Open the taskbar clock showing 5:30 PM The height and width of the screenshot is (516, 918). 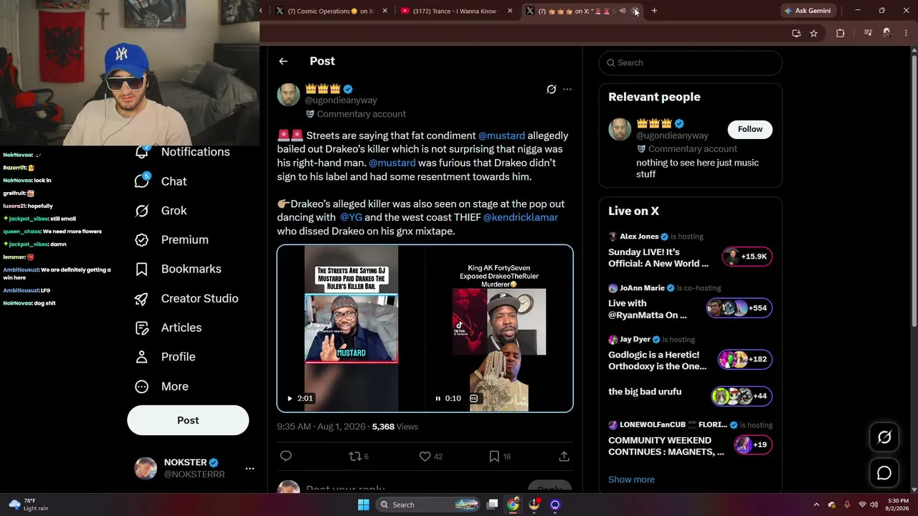tap(898, 505)
